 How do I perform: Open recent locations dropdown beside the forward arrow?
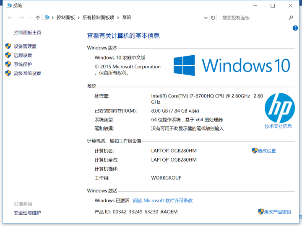click(30, 18)
